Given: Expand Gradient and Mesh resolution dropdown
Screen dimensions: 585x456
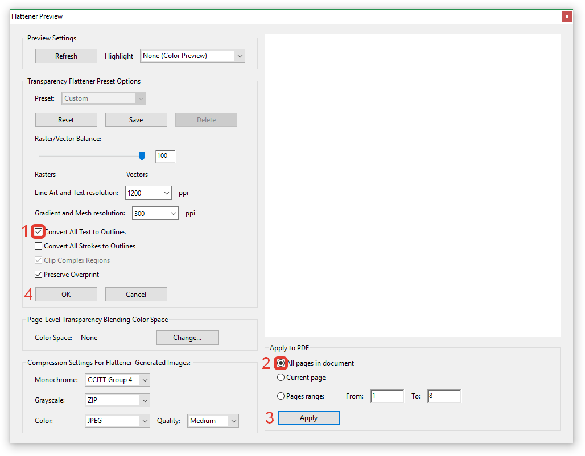Looking at the screenshot, I should pos(155,213).
